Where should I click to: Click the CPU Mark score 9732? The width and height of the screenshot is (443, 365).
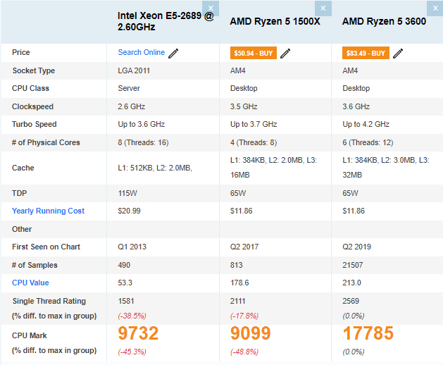coord(138,333)
